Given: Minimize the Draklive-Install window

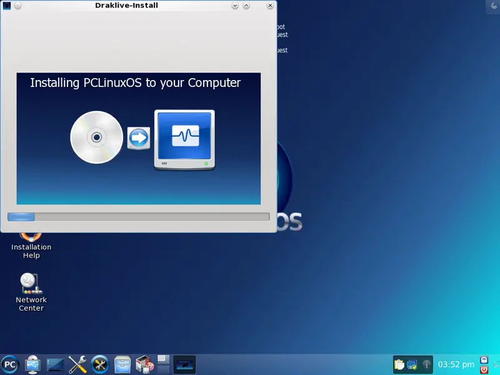Looking at the screenshot, I should click(235, 6).
